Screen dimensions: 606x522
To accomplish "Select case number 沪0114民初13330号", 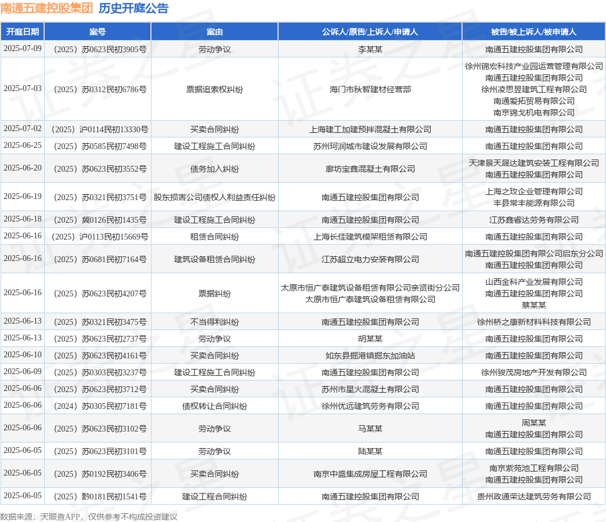I will pyautogui.click(x=100, y=129).
